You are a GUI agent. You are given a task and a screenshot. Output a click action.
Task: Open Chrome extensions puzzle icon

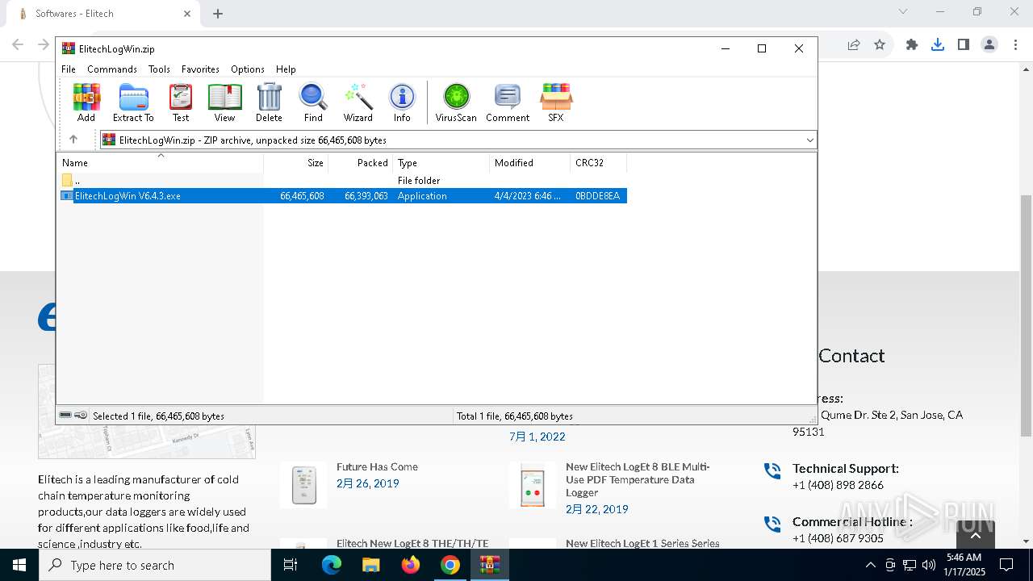click(912, 45)
